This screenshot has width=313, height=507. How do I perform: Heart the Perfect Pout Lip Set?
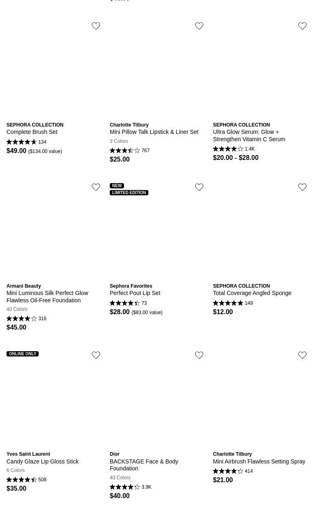pyautogui.click(x=199, y=187)
